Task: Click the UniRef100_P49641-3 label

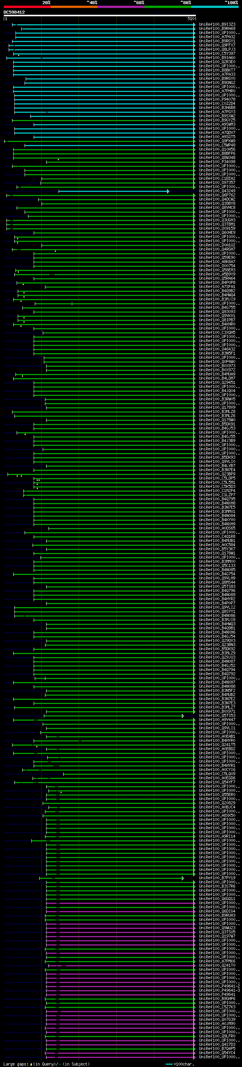Action: coord(219,991)
